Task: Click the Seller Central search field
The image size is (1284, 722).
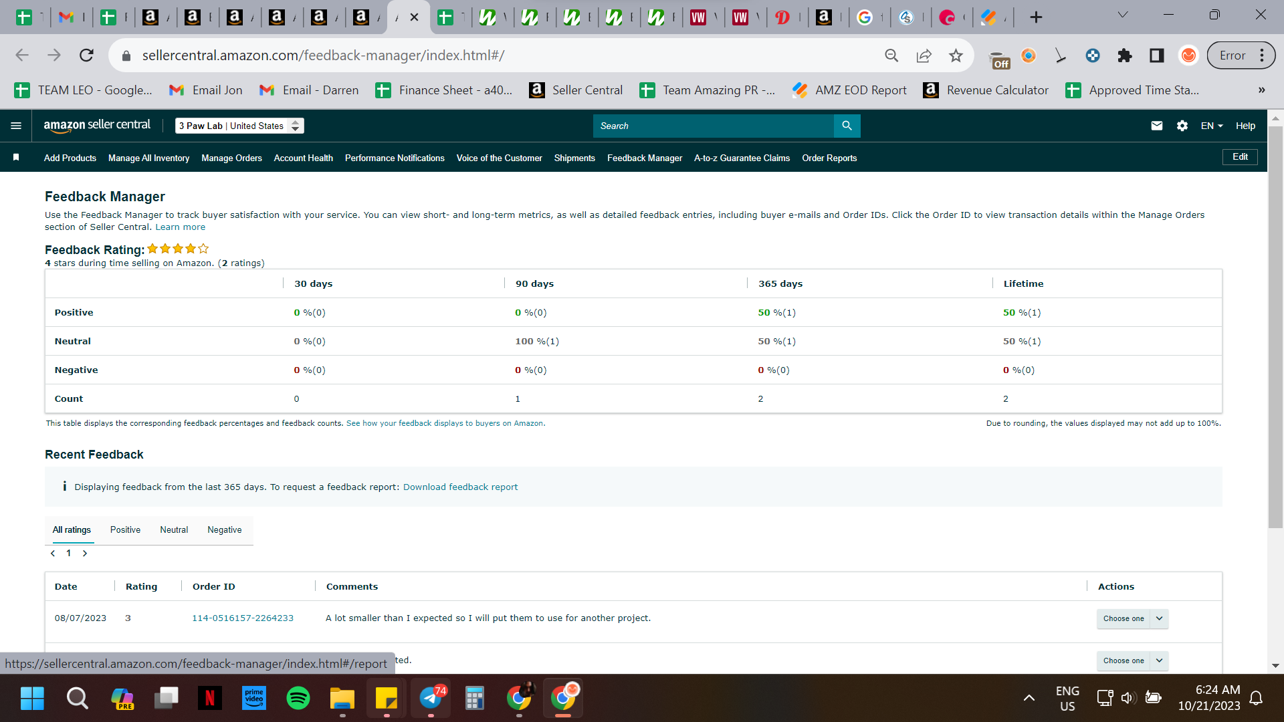Action: click(x=713, y=126)
